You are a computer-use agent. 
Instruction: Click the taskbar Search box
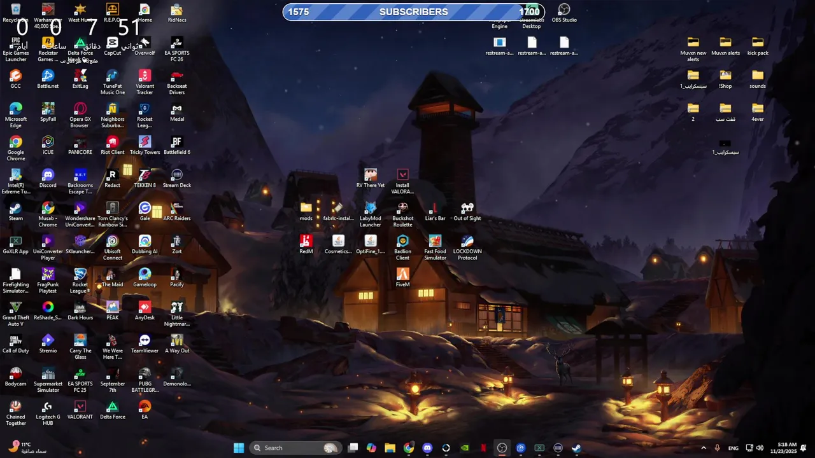(x=295, y=448)
